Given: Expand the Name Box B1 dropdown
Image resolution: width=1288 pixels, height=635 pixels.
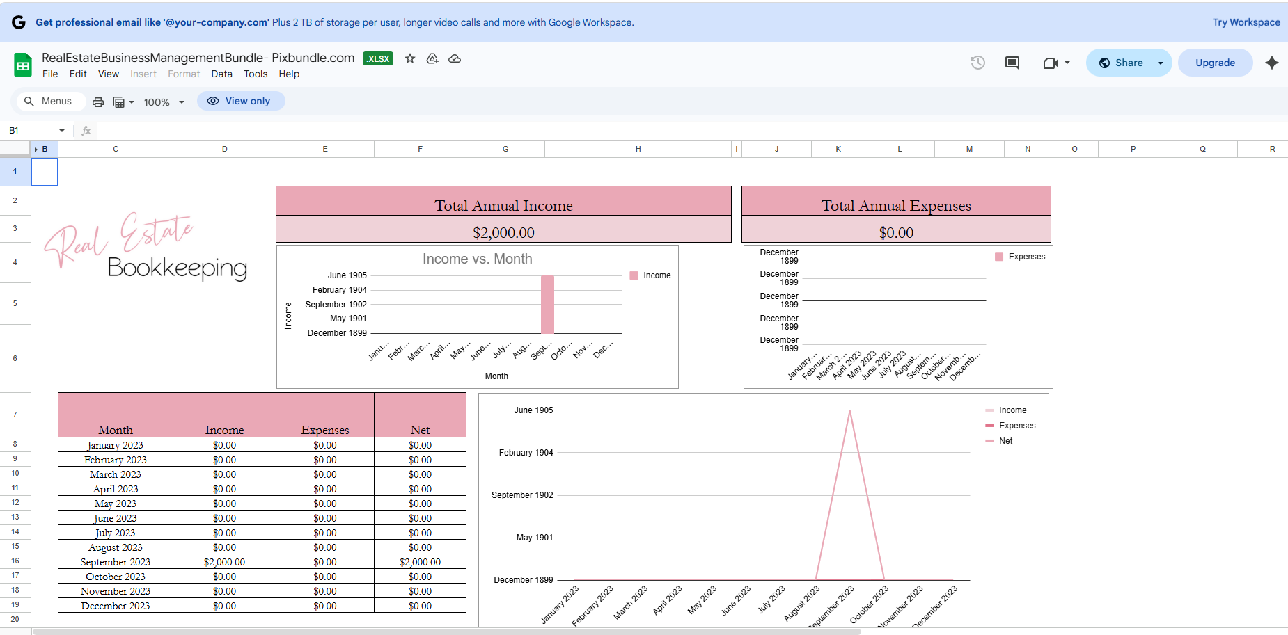Looking at the screenshot, I should tap(62, 131).
